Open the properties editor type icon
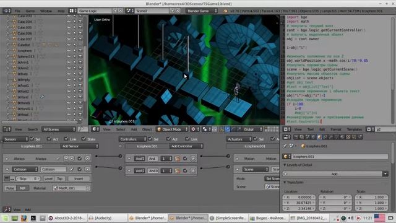Screen dimensions: 396x223 [x=286, y=137]
